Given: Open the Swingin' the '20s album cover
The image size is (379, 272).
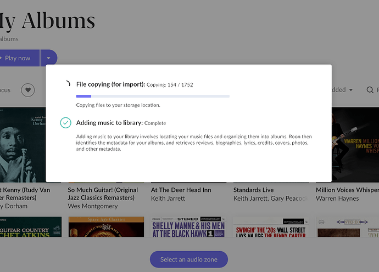Looking at the screenshot, I should click(271, 227).
